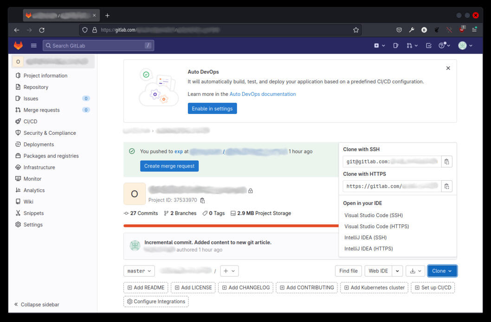Collapse sidebar

point(37,304)
